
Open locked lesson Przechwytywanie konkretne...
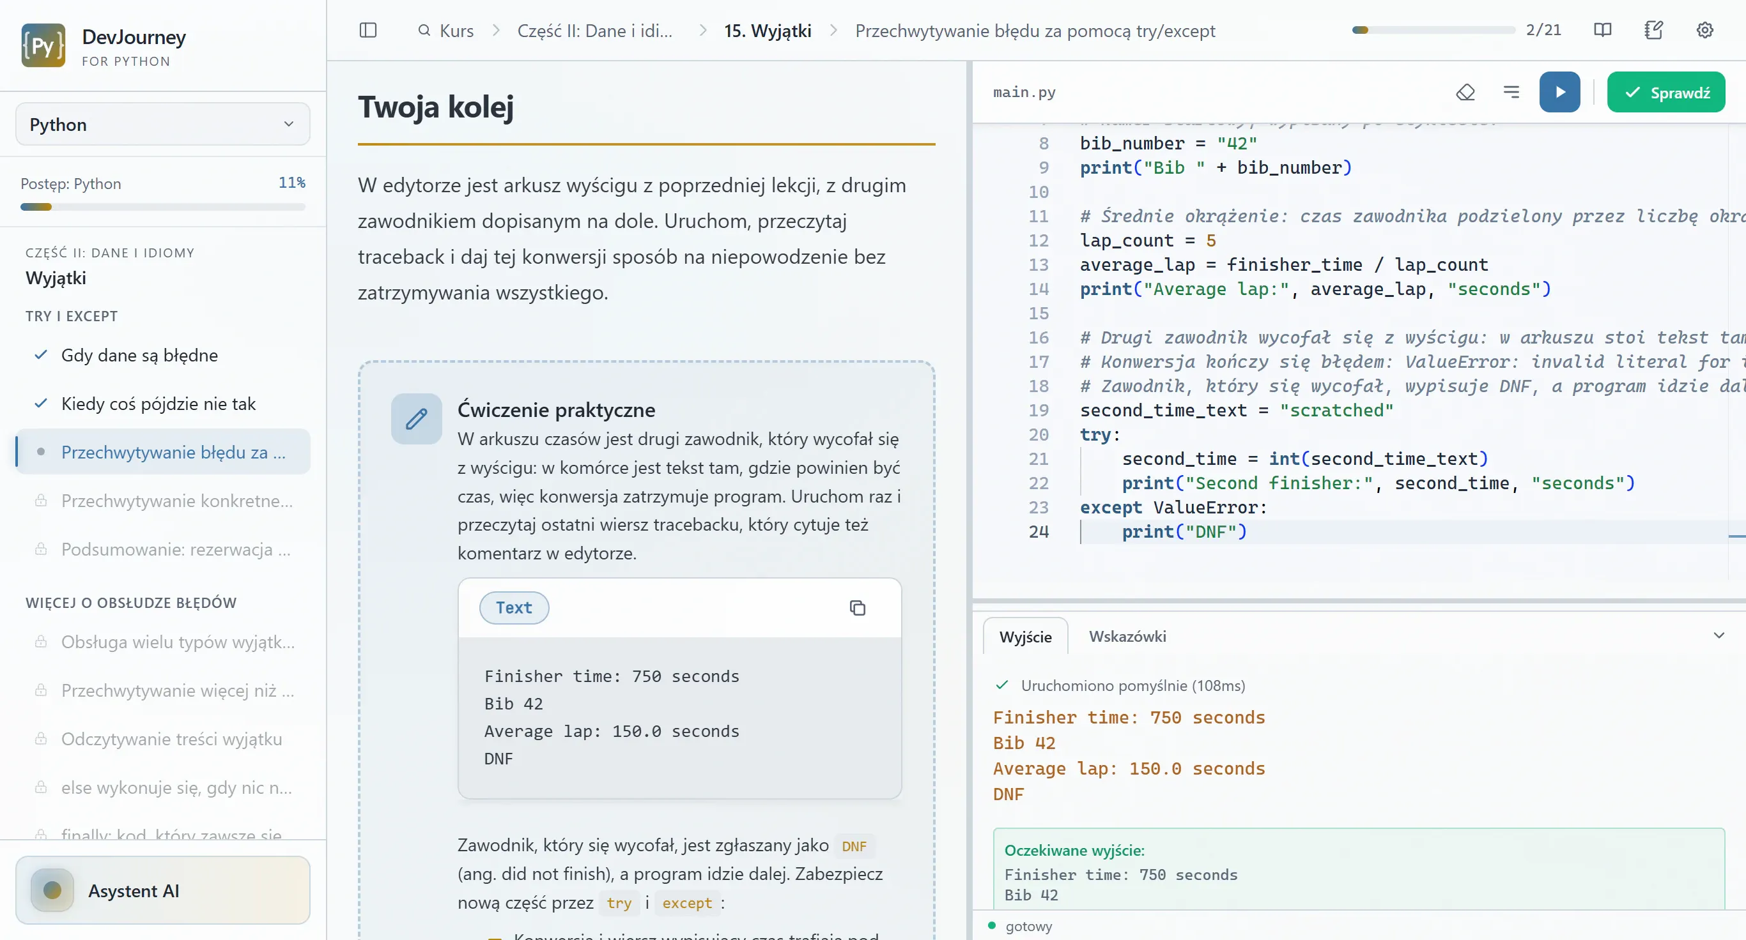coord(163,501)
